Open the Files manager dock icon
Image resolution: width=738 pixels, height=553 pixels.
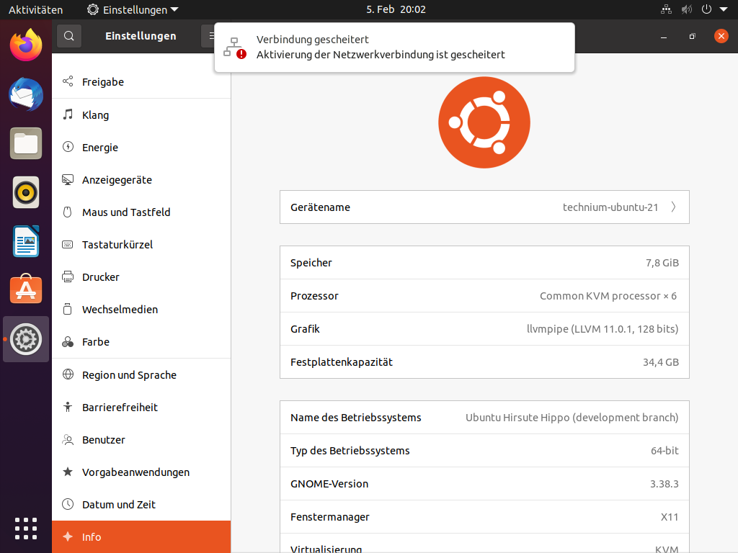tap(26, 143)
